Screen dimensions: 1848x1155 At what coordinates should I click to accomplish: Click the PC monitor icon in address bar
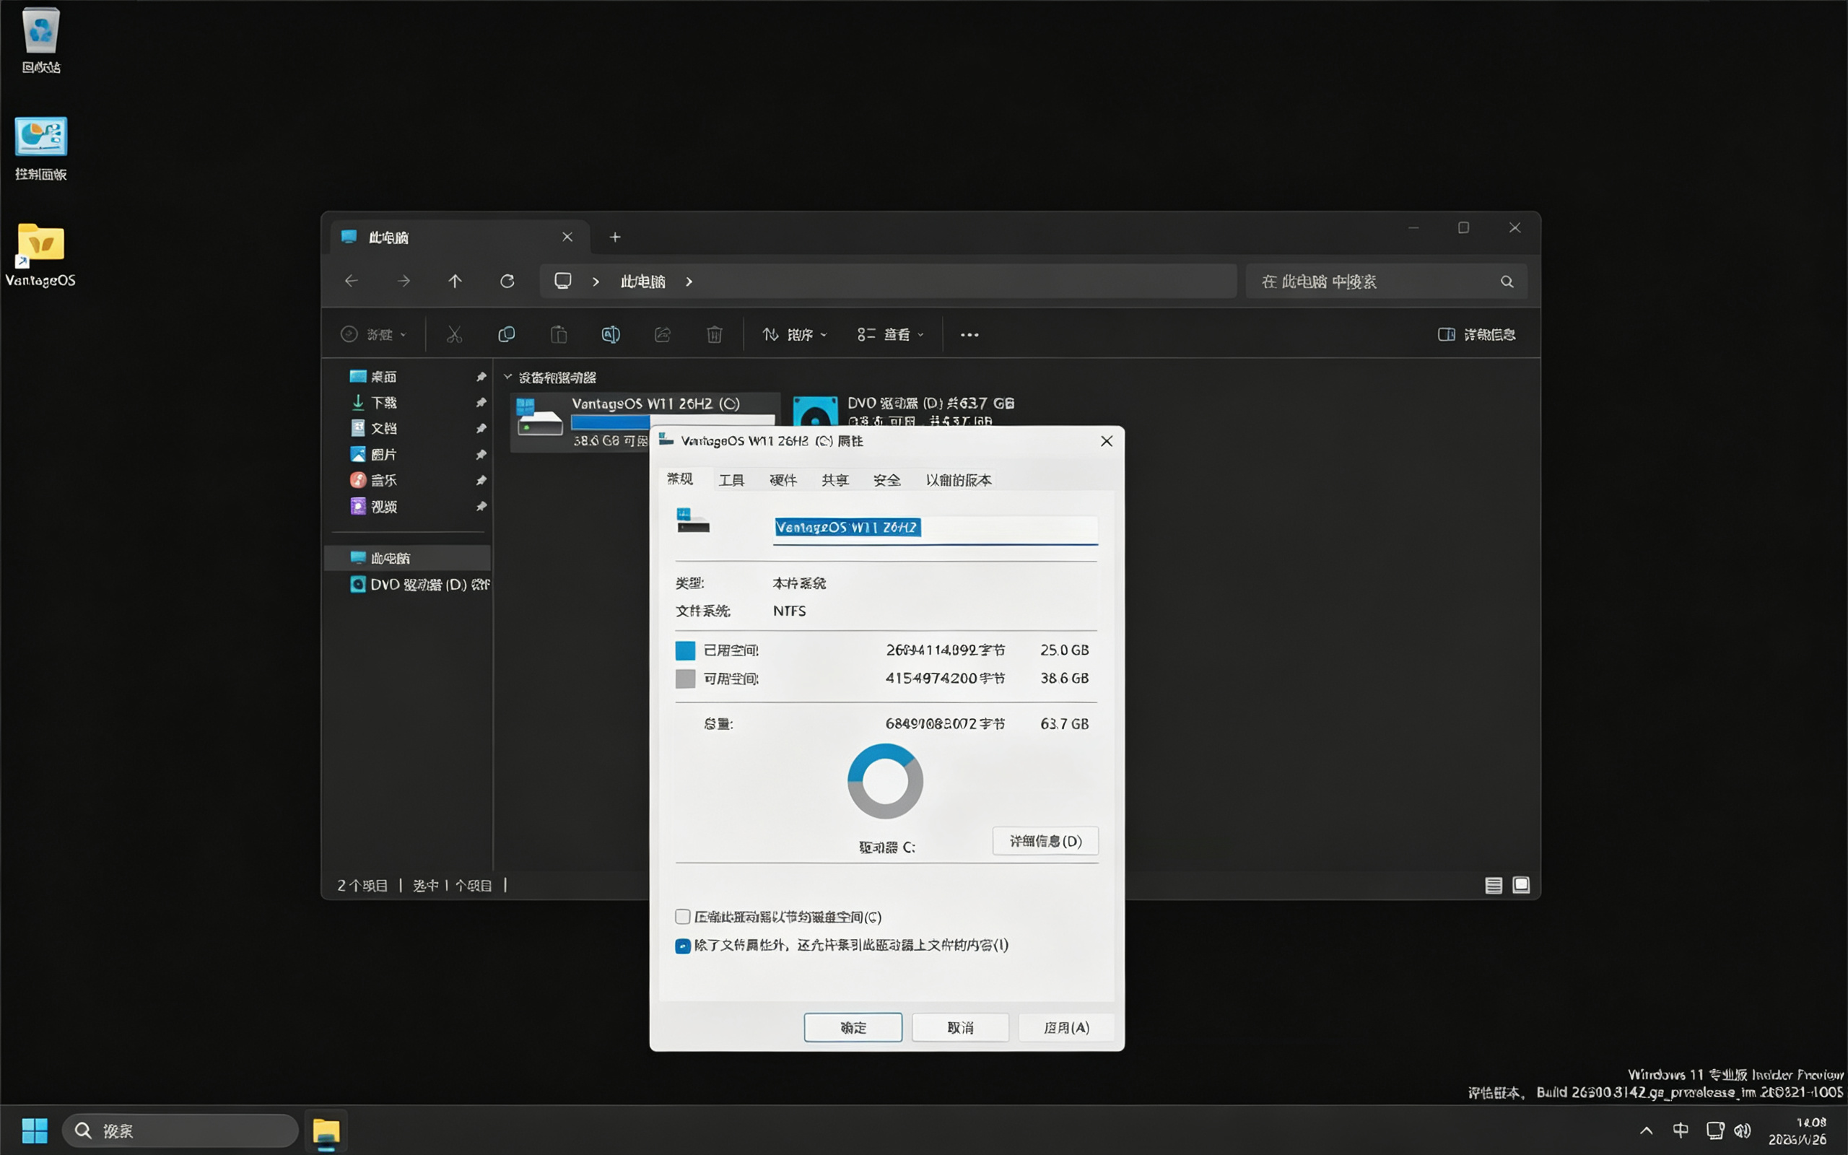(x=563, y=281)
